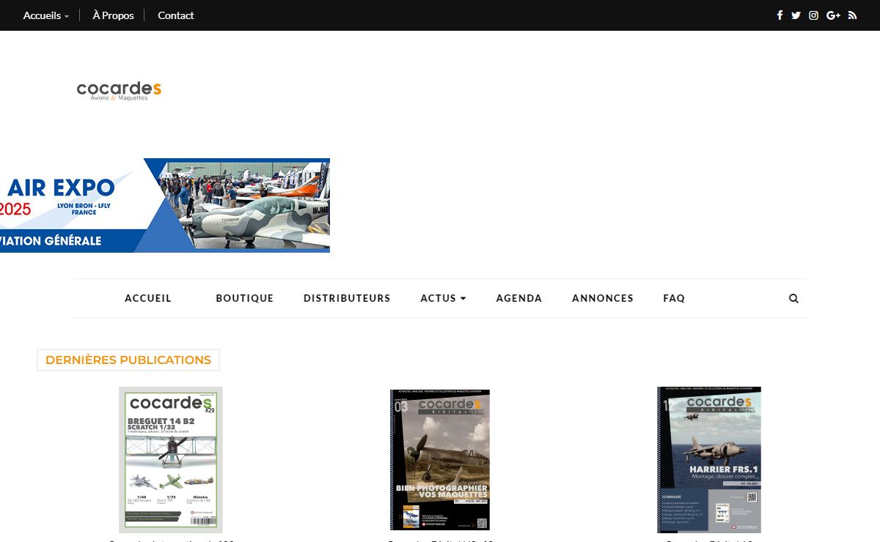Expand the ACTUS dropdown menu
This screenshot has width=880, height=542.
(443, 298)
